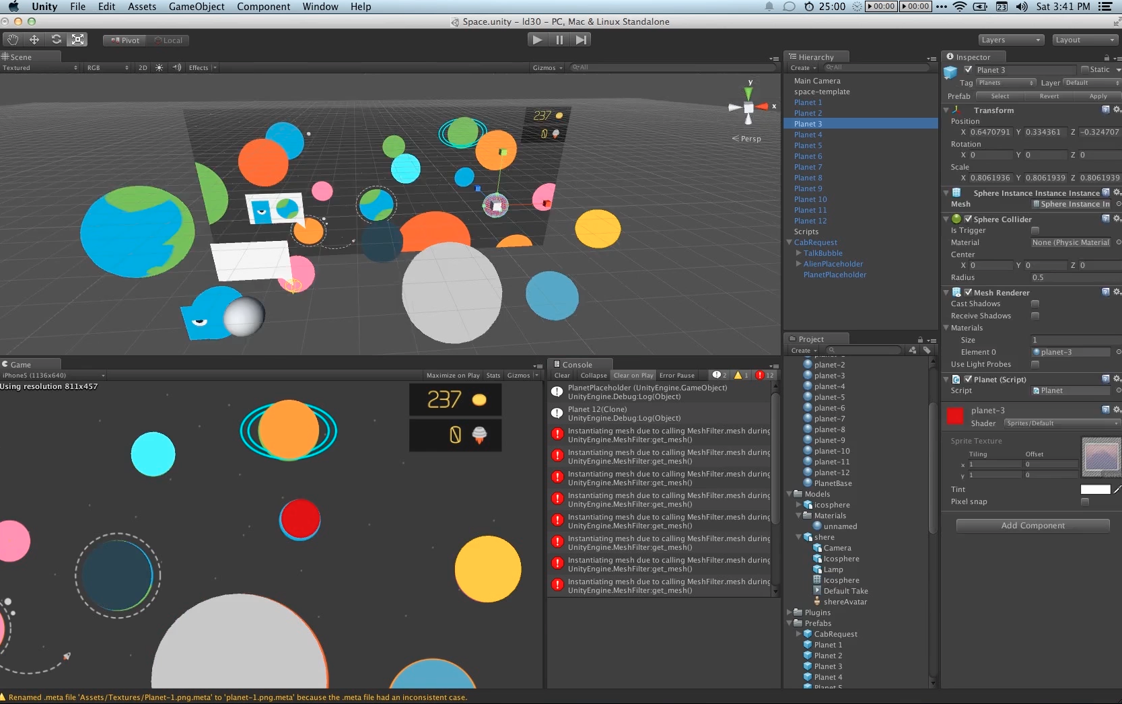1122x704 pixels.
Task: Select the Move tool in toolbar
Action: [34, 40]
